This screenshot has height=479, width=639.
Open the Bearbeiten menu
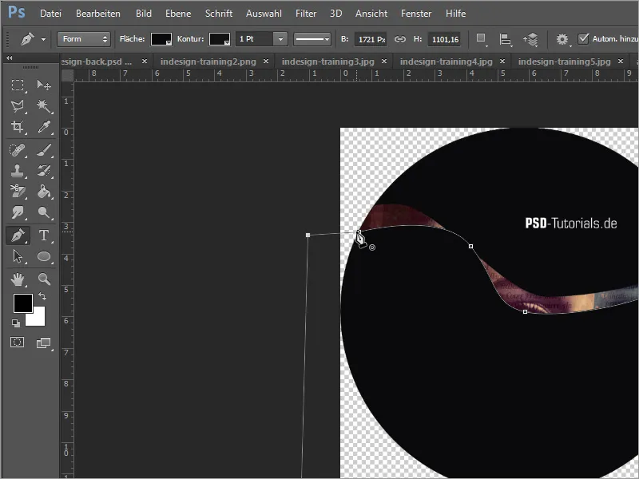98,14
